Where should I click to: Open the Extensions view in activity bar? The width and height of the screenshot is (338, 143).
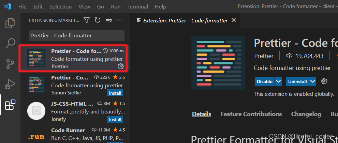[10, 105]
